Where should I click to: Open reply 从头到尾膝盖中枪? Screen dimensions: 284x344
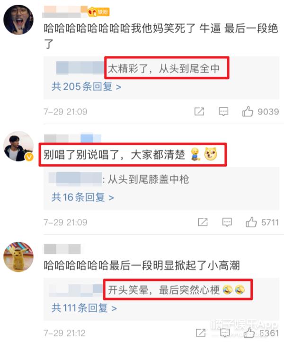click(148, 179)
